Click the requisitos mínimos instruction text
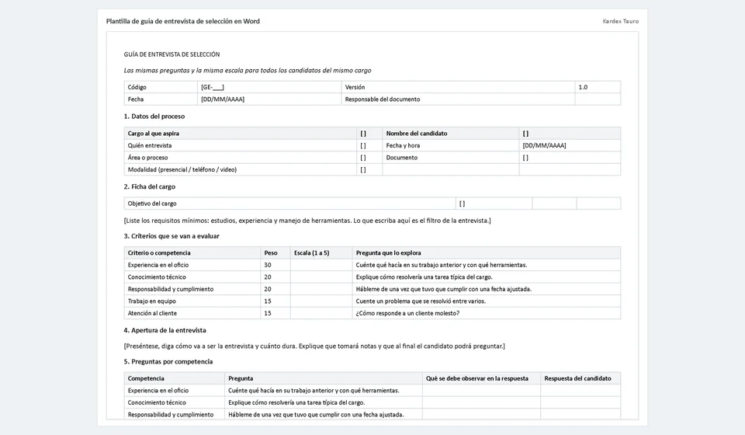Image resolution: width=745 pixels, height=435 pixels. tap(307, 221)
